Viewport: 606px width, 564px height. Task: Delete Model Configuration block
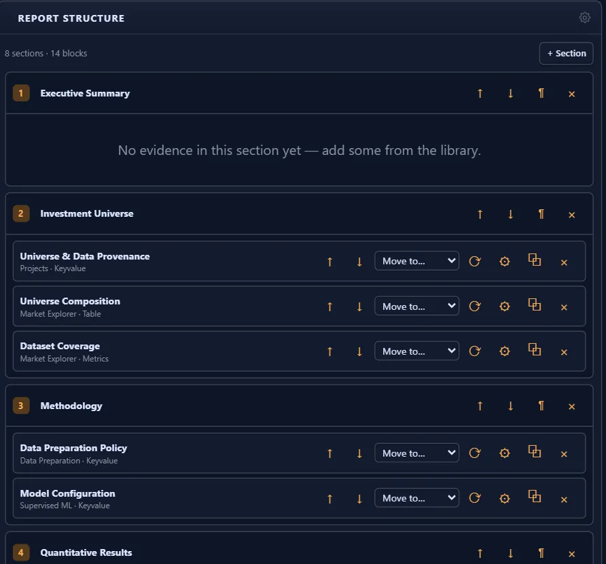coord(564,500)
